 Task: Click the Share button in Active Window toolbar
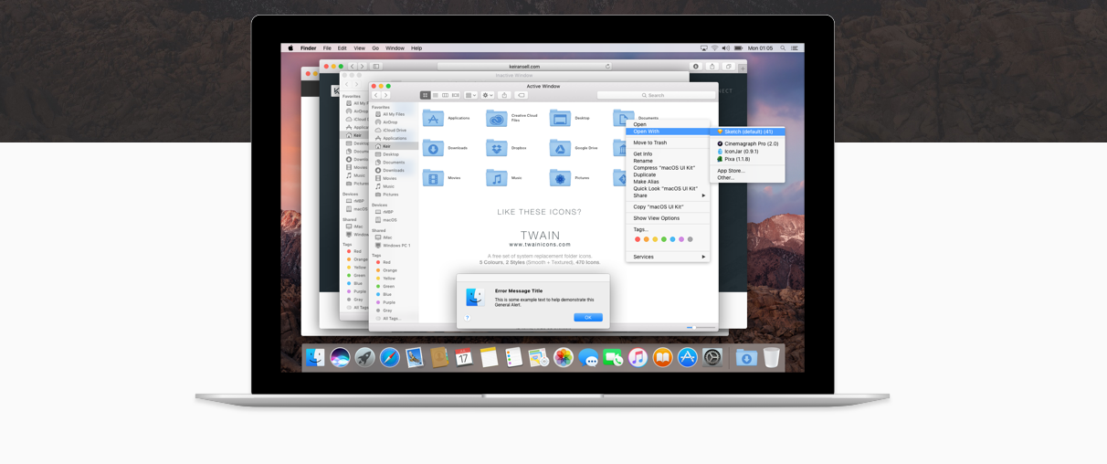tap(504, 95)
